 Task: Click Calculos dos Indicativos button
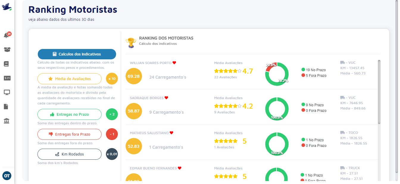click(77, 54)
